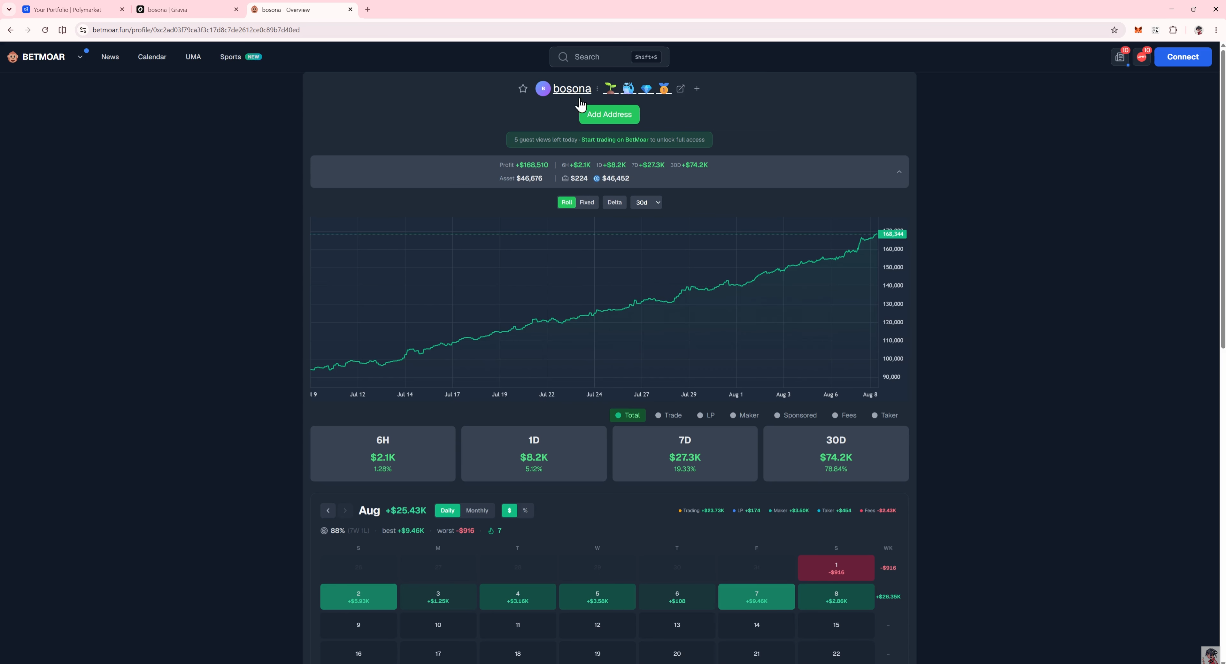The image size is (1226, 664).
Task: Select the first-place medal badge
Action: [663, 89]
